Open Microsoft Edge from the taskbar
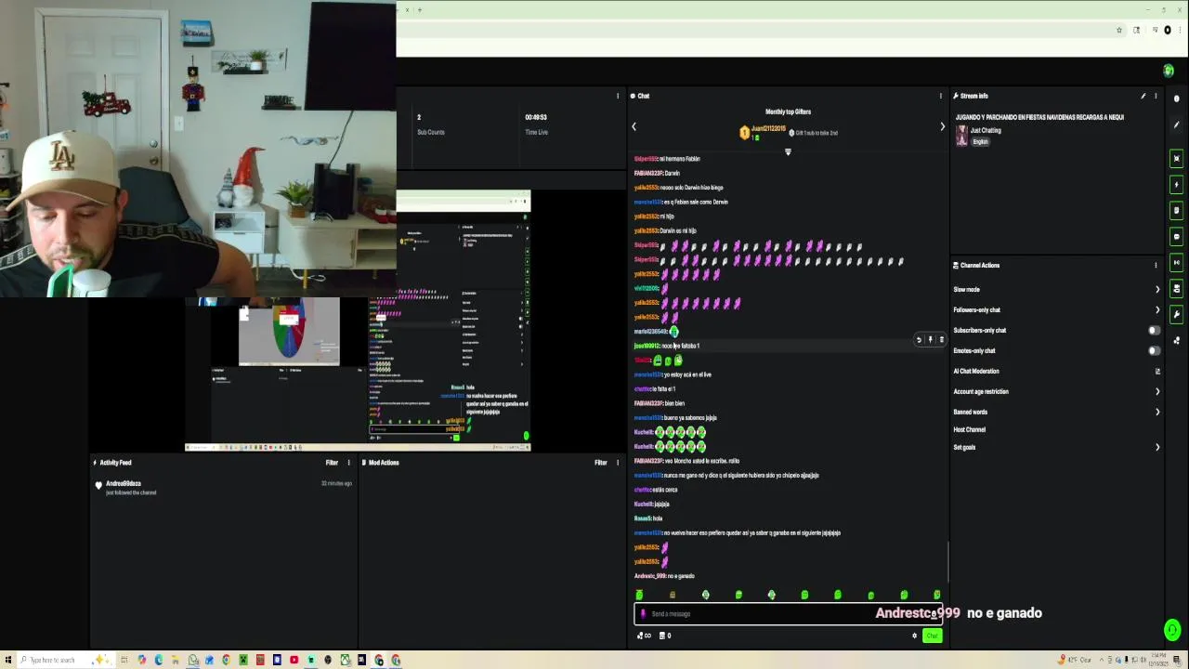 tap(159, 660)
